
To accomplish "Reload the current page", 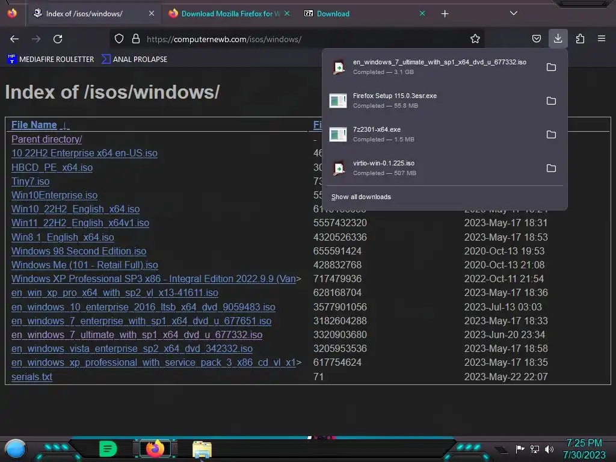I will click(x=58, y=39).
